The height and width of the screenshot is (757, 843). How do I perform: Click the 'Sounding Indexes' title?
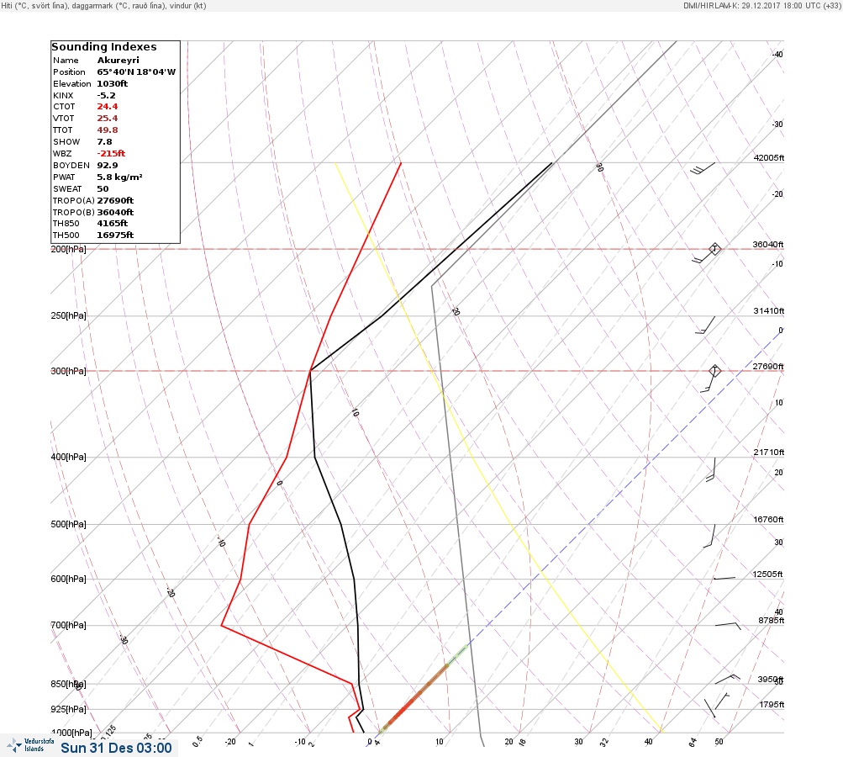click(x=104, y=47)
